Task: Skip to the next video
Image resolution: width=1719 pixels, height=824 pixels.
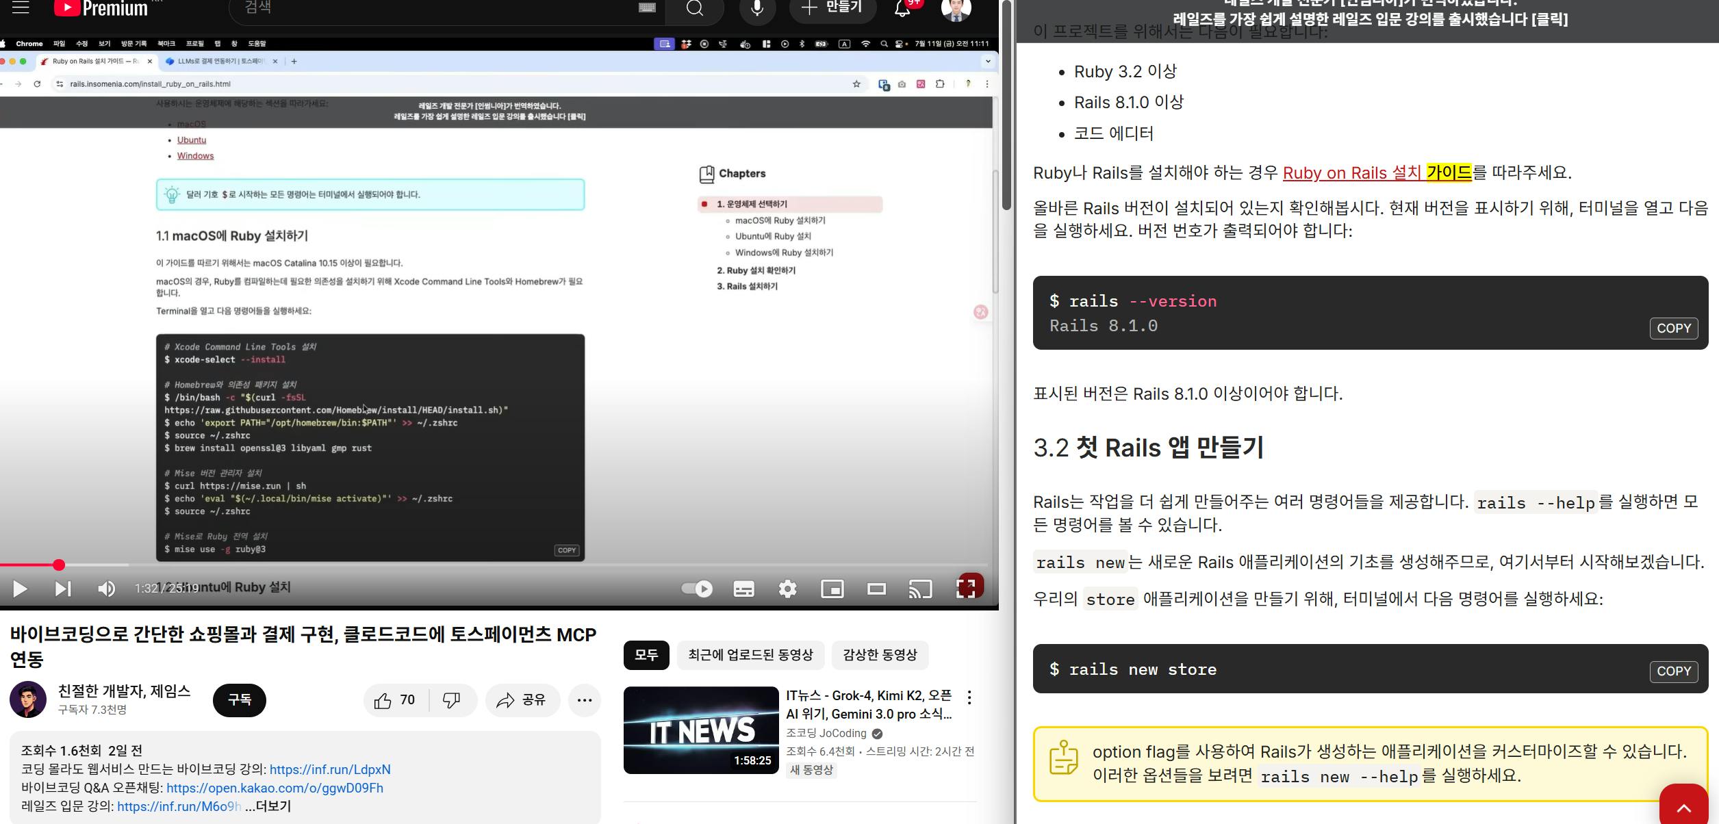Action: coord(62,589)
